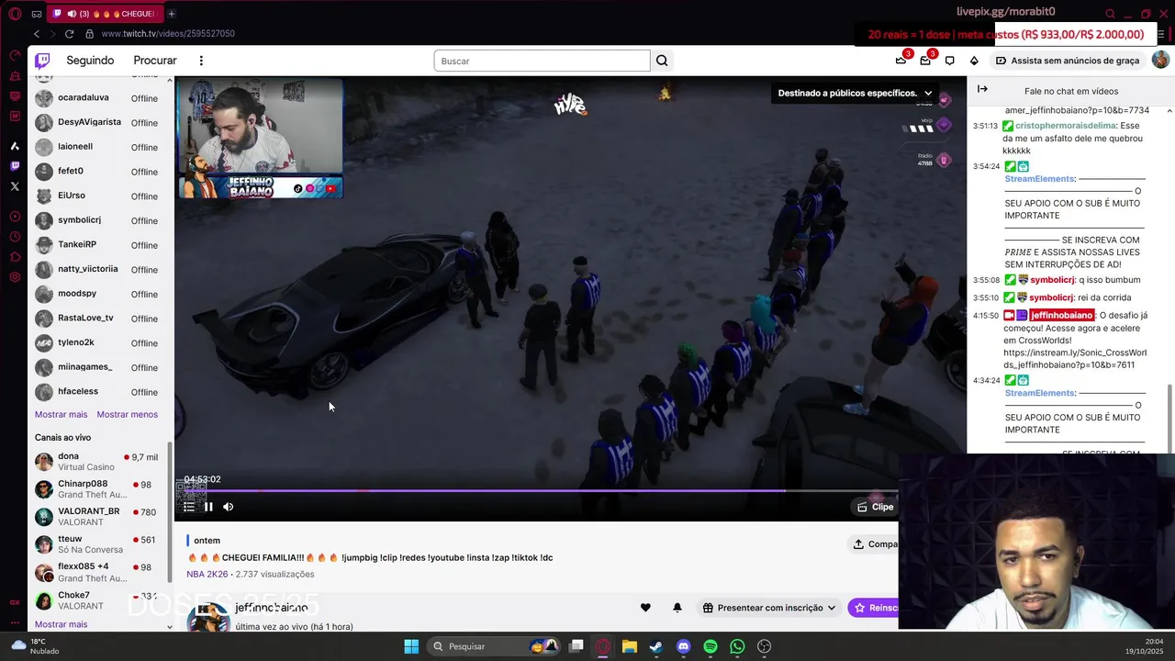Open the three-dot more menu

[201, 61]
